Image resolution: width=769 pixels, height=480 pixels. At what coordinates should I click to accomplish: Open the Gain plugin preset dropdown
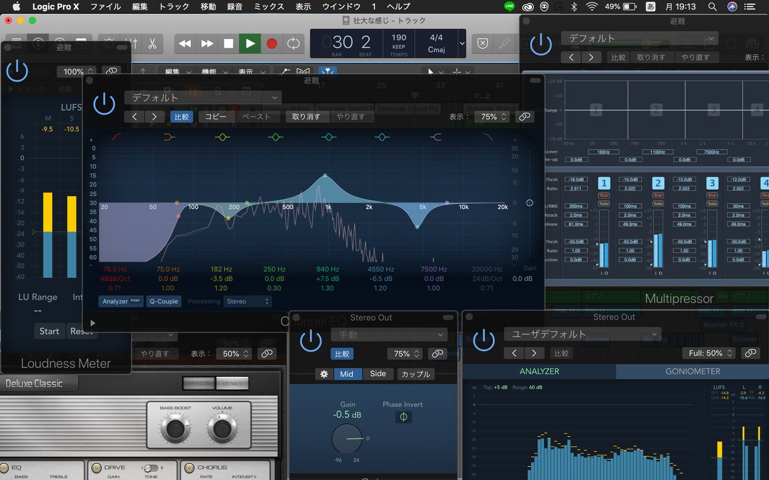click(389, 335)
